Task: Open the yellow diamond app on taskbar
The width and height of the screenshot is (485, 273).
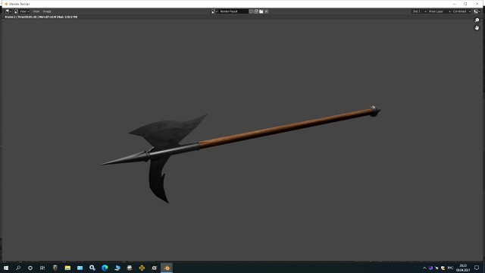Action: (142, 268)
